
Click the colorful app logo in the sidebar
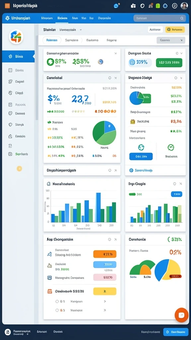click(x=16, y=37)
